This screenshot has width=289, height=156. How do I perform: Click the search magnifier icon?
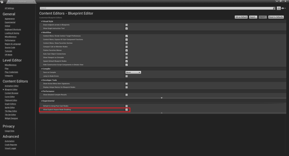point(274,8)
